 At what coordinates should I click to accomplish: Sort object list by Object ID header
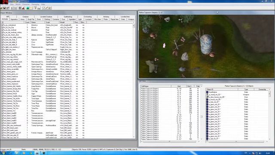click(222, 90)
